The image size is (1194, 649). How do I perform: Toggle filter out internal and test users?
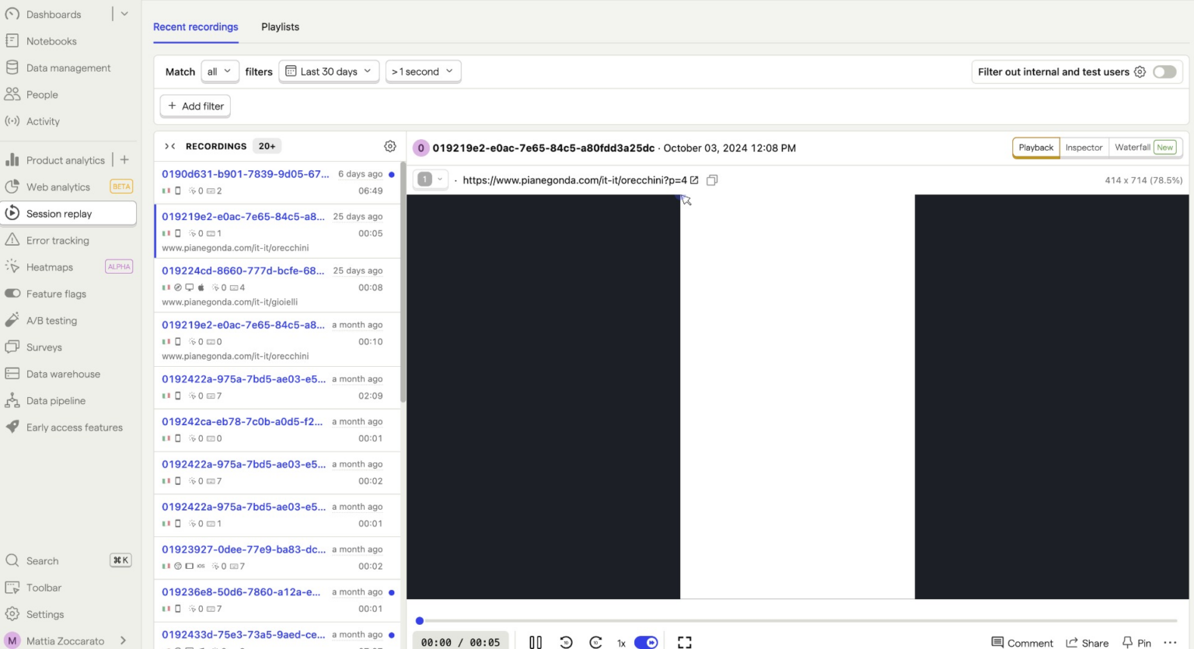click(1164, 72)
